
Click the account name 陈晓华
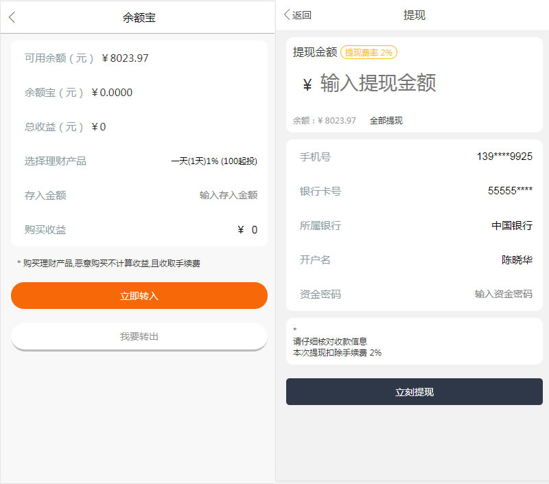517,260
